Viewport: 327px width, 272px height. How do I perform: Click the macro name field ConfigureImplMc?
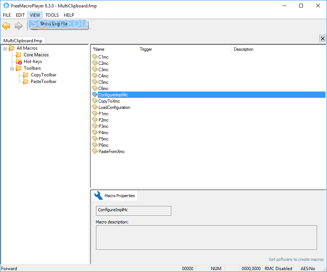click(133, 211)
